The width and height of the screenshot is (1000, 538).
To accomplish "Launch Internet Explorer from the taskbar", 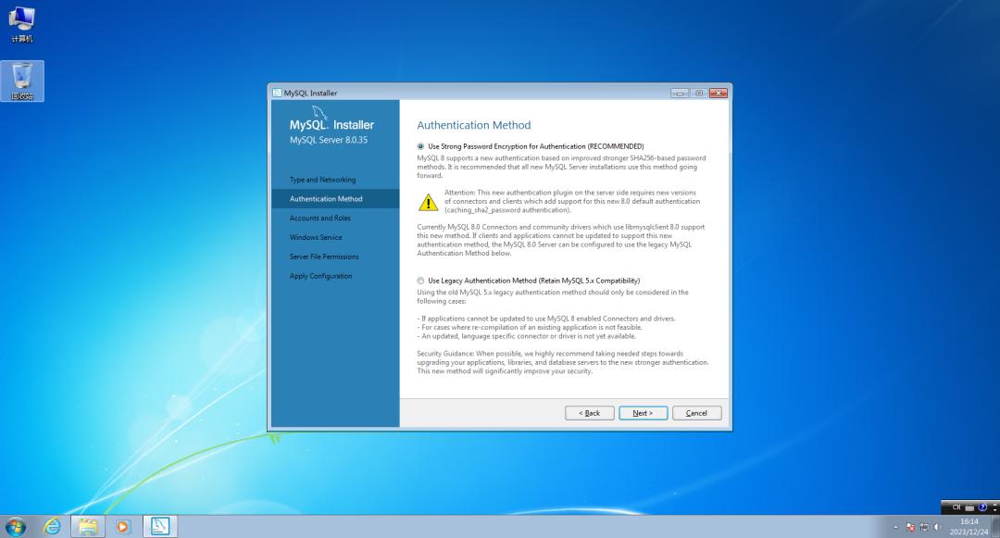I will (x=52, y=527).
